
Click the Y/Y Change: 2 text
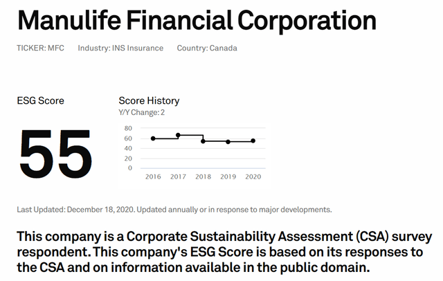[141, 112]
